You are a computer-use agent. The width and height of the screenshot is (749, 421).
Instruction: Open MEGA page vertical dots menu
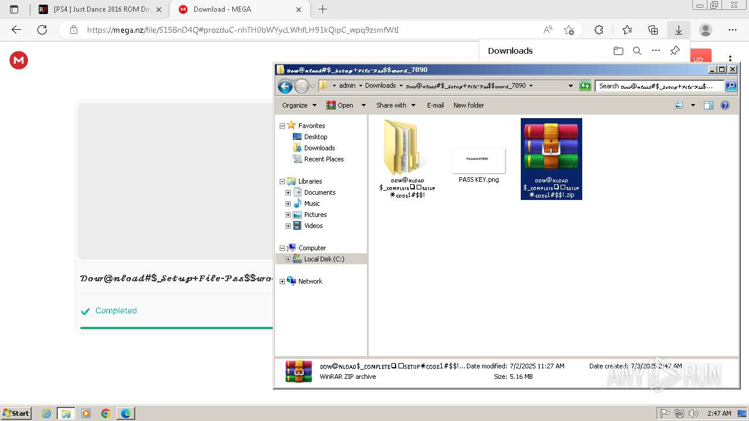730,58
